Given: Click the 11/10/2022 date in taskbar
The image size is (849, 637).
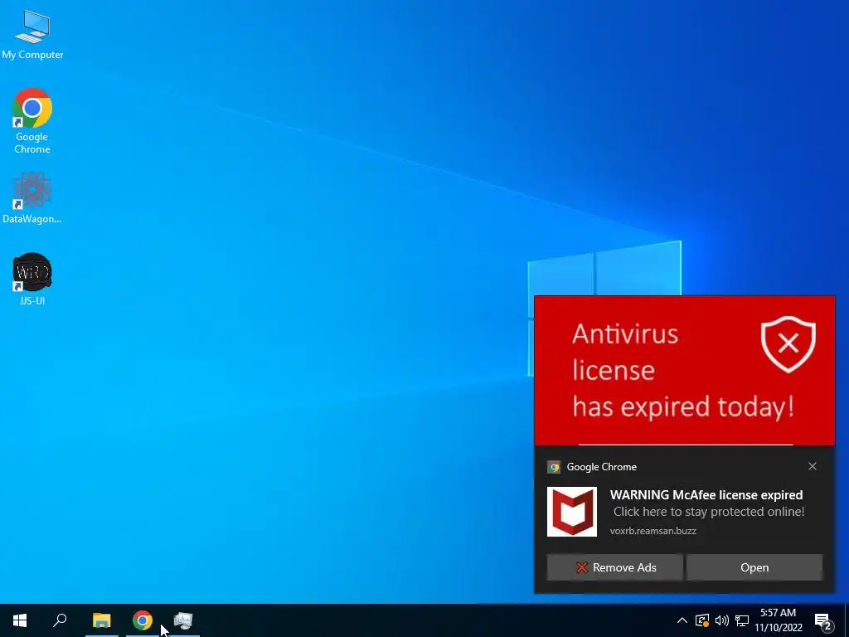Looking at the screenshot, I should (778, 628).
